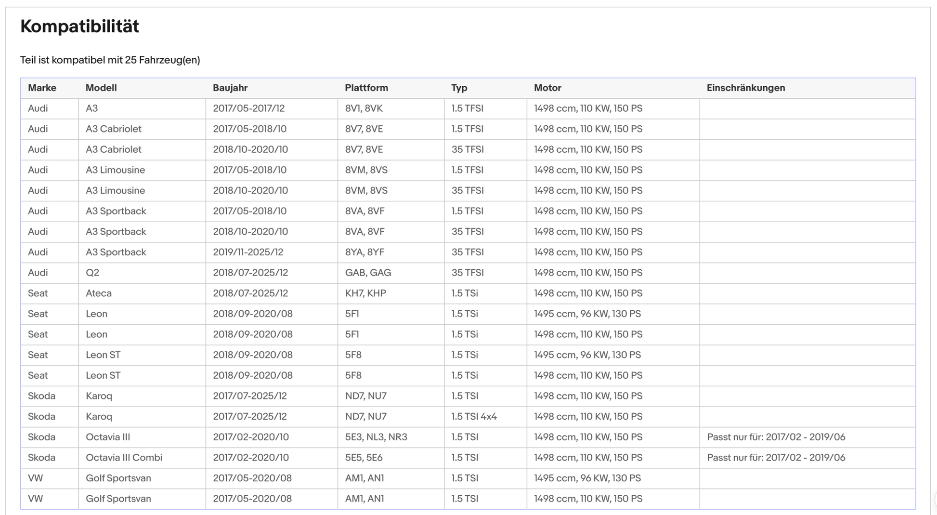Screen dimensions: 937x515
Task: Select the Baujahr column header
Action: [230, 88]
